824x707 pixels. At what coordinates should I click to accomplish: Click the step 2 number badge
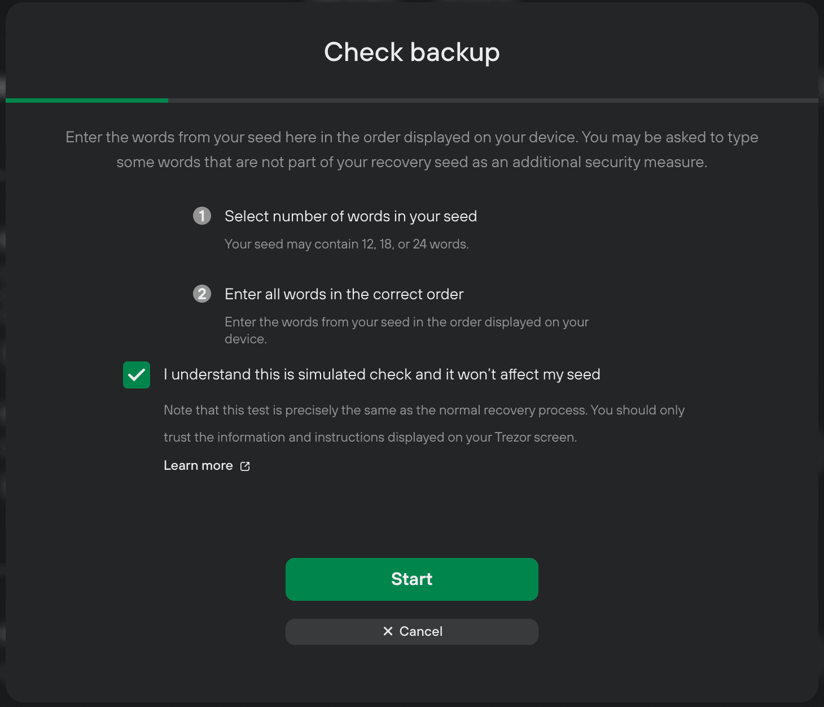pos(202,294)
